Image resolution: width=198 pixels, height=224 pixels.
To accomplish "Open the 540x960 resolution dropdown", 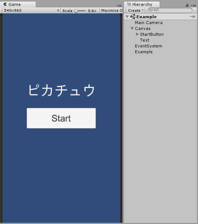I will tap(31, 11).
